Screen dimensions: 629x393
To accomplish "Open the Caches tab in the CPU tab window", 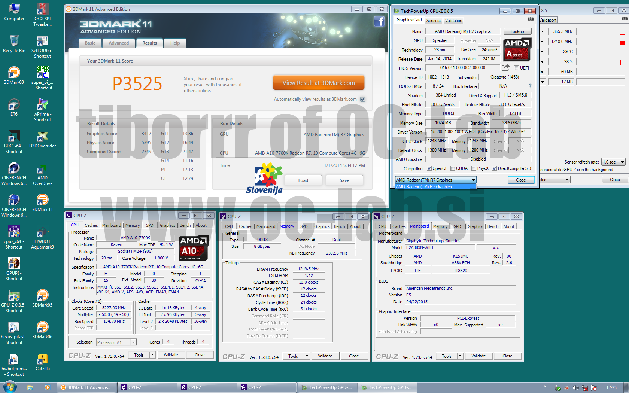I will (x=91, y=225).
